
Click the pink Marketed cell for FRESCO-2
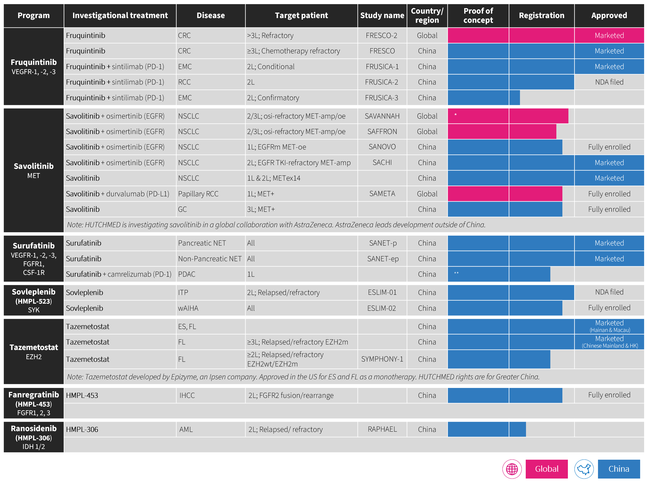coord(609,35)
